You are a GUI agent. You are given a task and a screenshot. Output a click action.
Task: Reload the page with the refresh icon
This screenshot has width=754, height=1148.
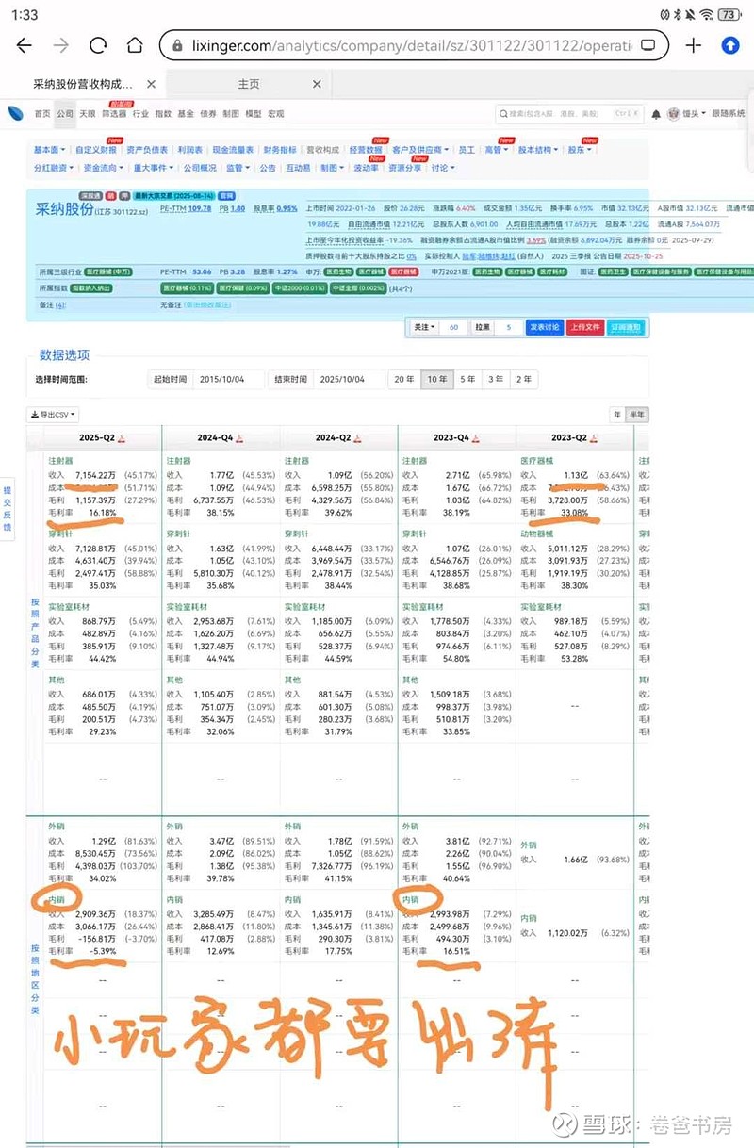pos(98,45)
